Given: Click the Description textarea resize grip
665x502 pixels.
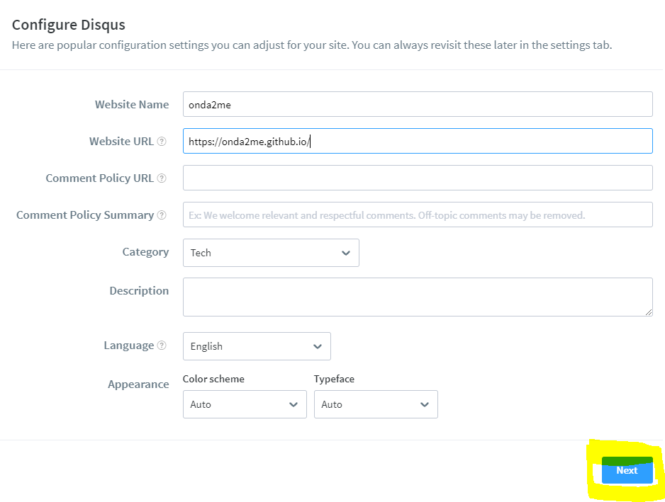Looking at the screenshot, I should tap(649, 312).
